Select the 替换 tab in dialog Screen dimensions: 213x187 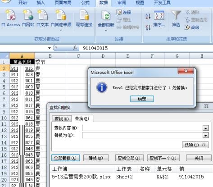82,119
